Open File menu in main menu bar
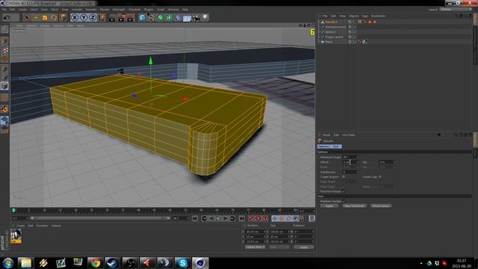 4,10
